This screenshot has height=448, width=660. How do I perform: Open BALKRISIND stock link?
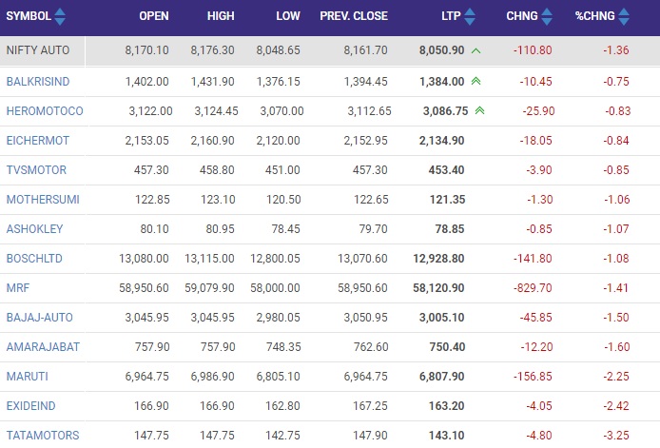point(38,81)
